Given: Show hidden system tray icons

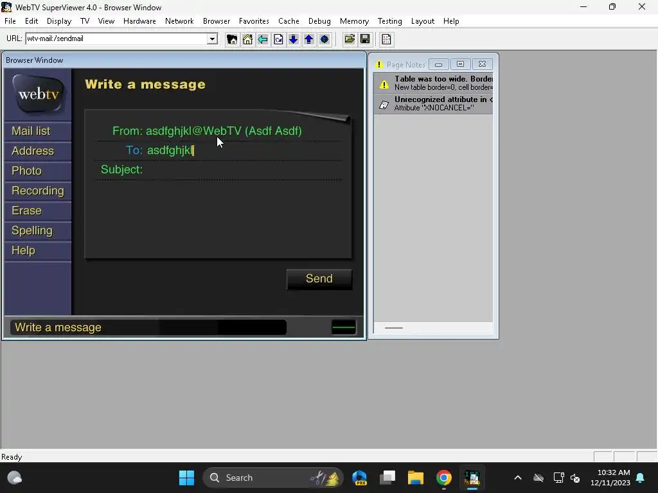Looking at the screenshot, I should point(518,478).
